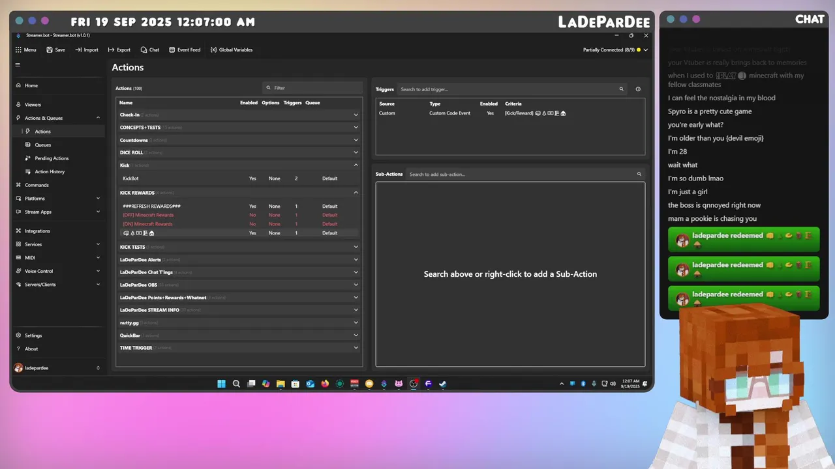Select the Custom Code Event trigger row
This screenshot has height=469, width=835.
pyautogui.click(x=510, y=113)
